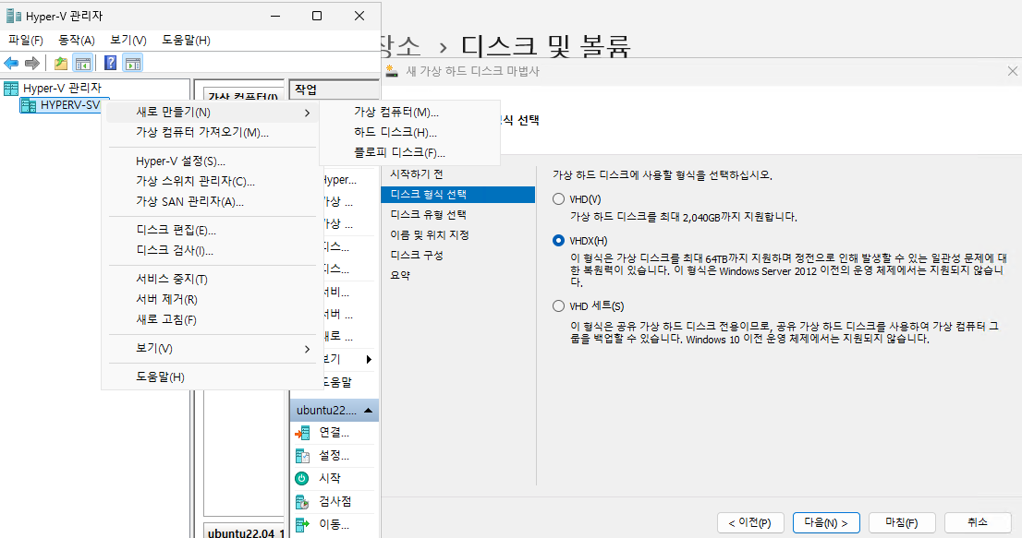1022x538 pixels.
Task: Choose 디스크 편집(E)... menu entry
Action: point(212,231)
